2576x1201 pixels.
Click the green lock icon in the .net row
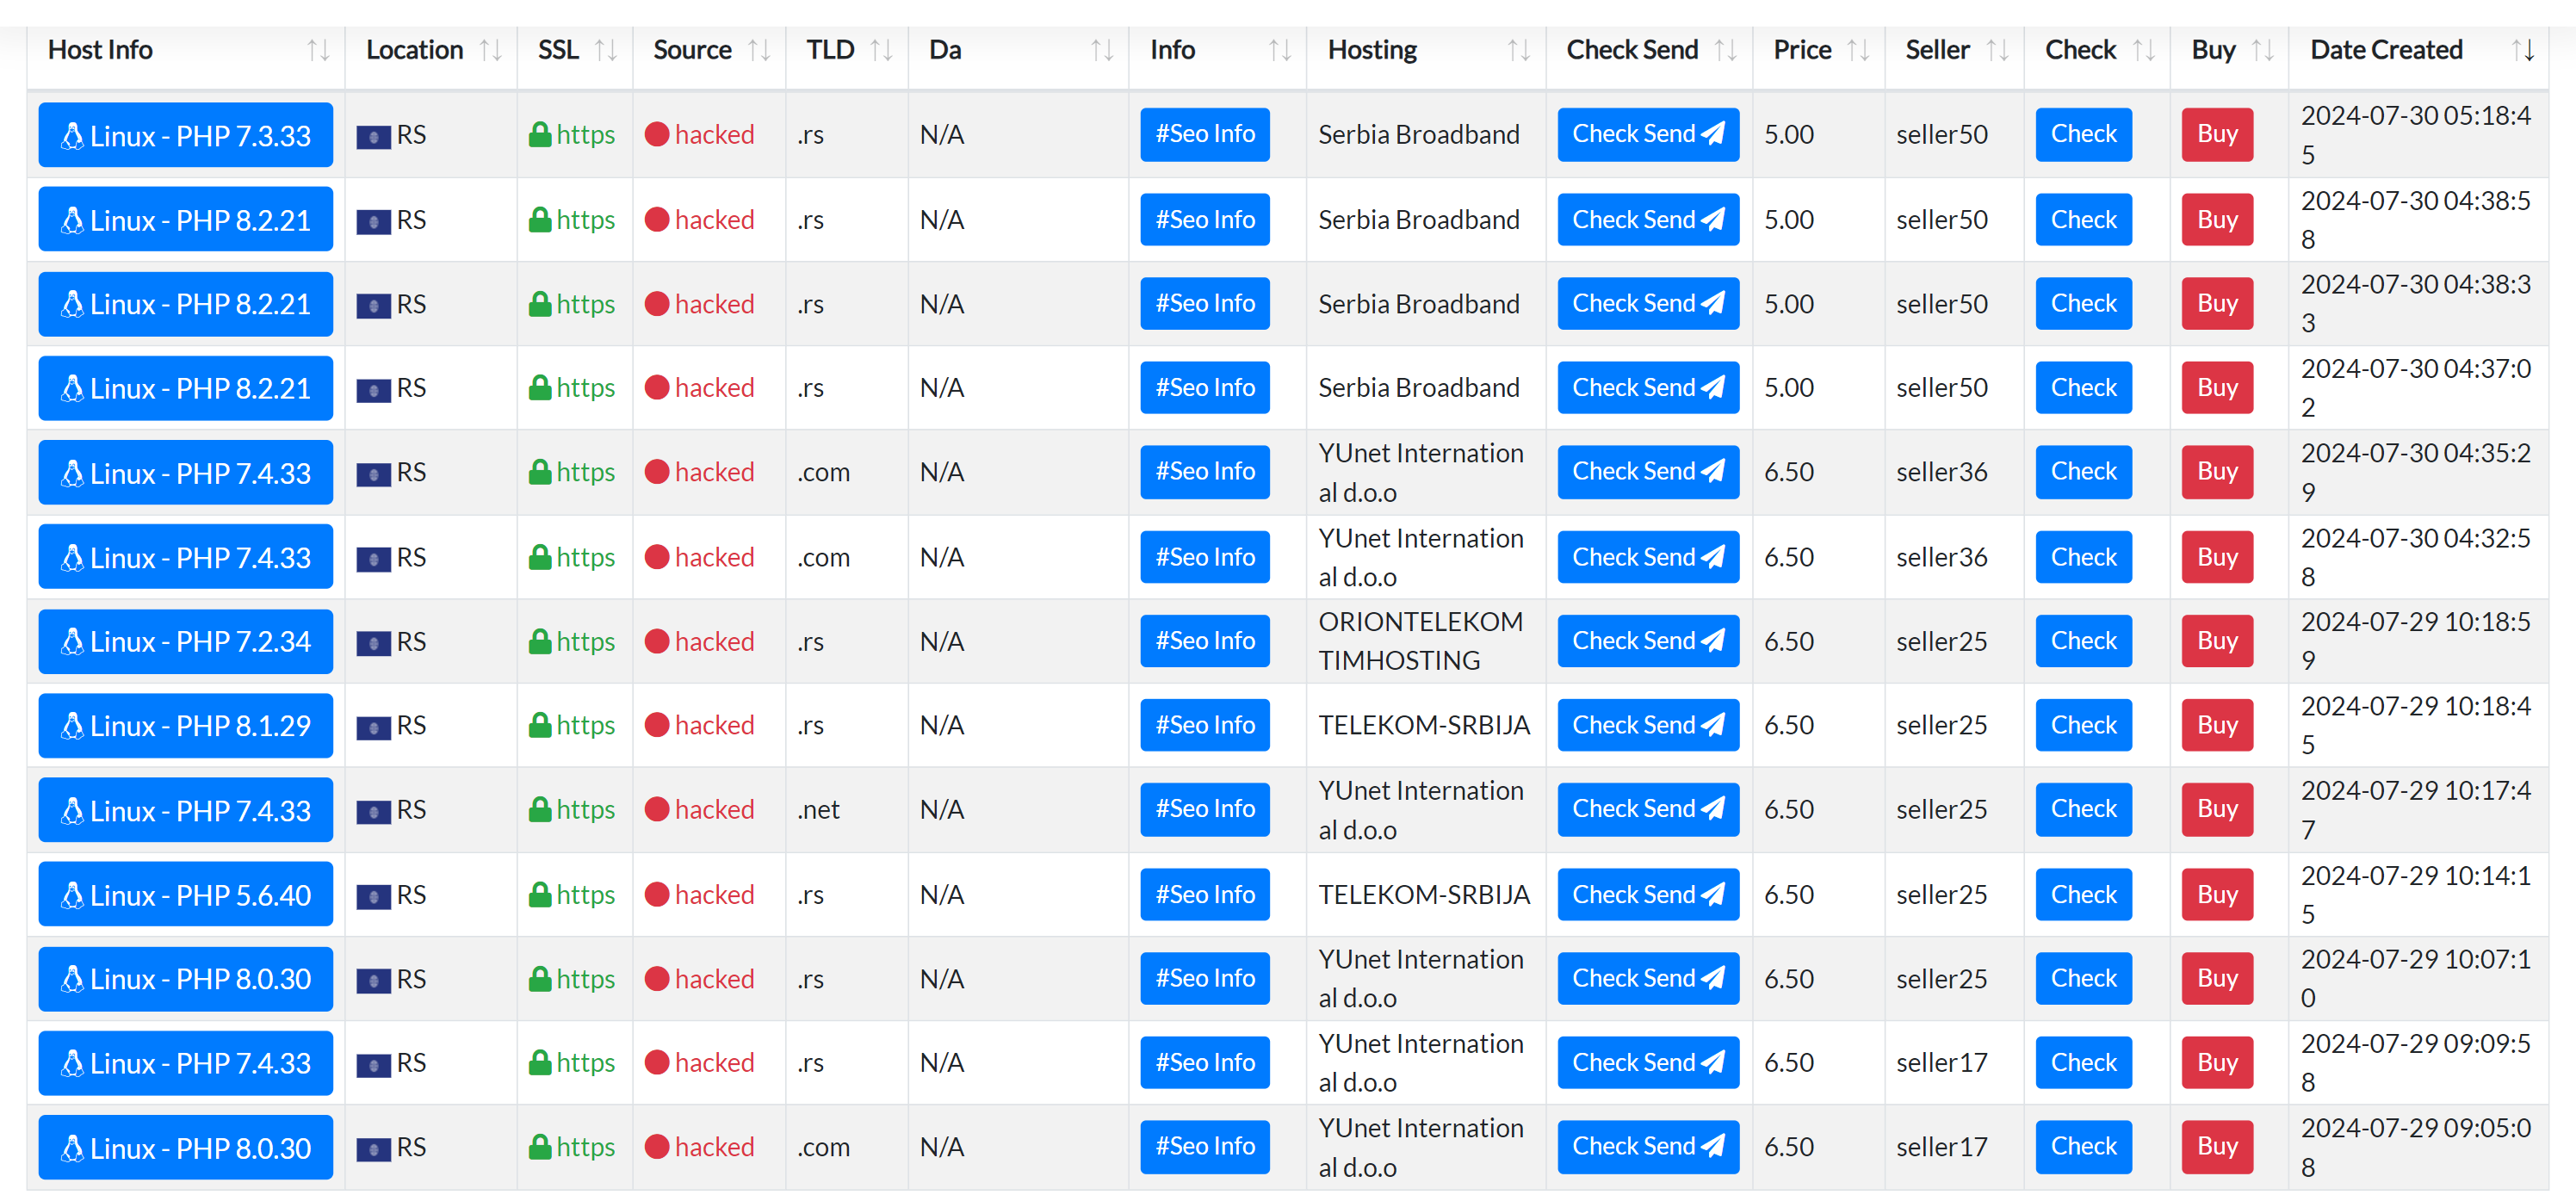click(540, 809)
